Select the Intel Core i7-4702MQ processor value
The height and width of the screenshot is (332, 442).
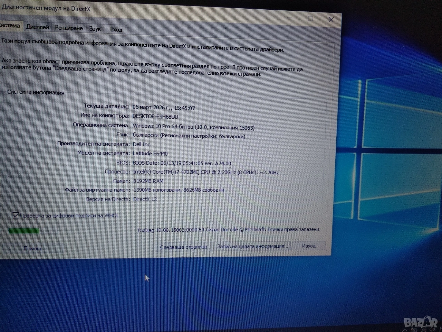(205, 172)
